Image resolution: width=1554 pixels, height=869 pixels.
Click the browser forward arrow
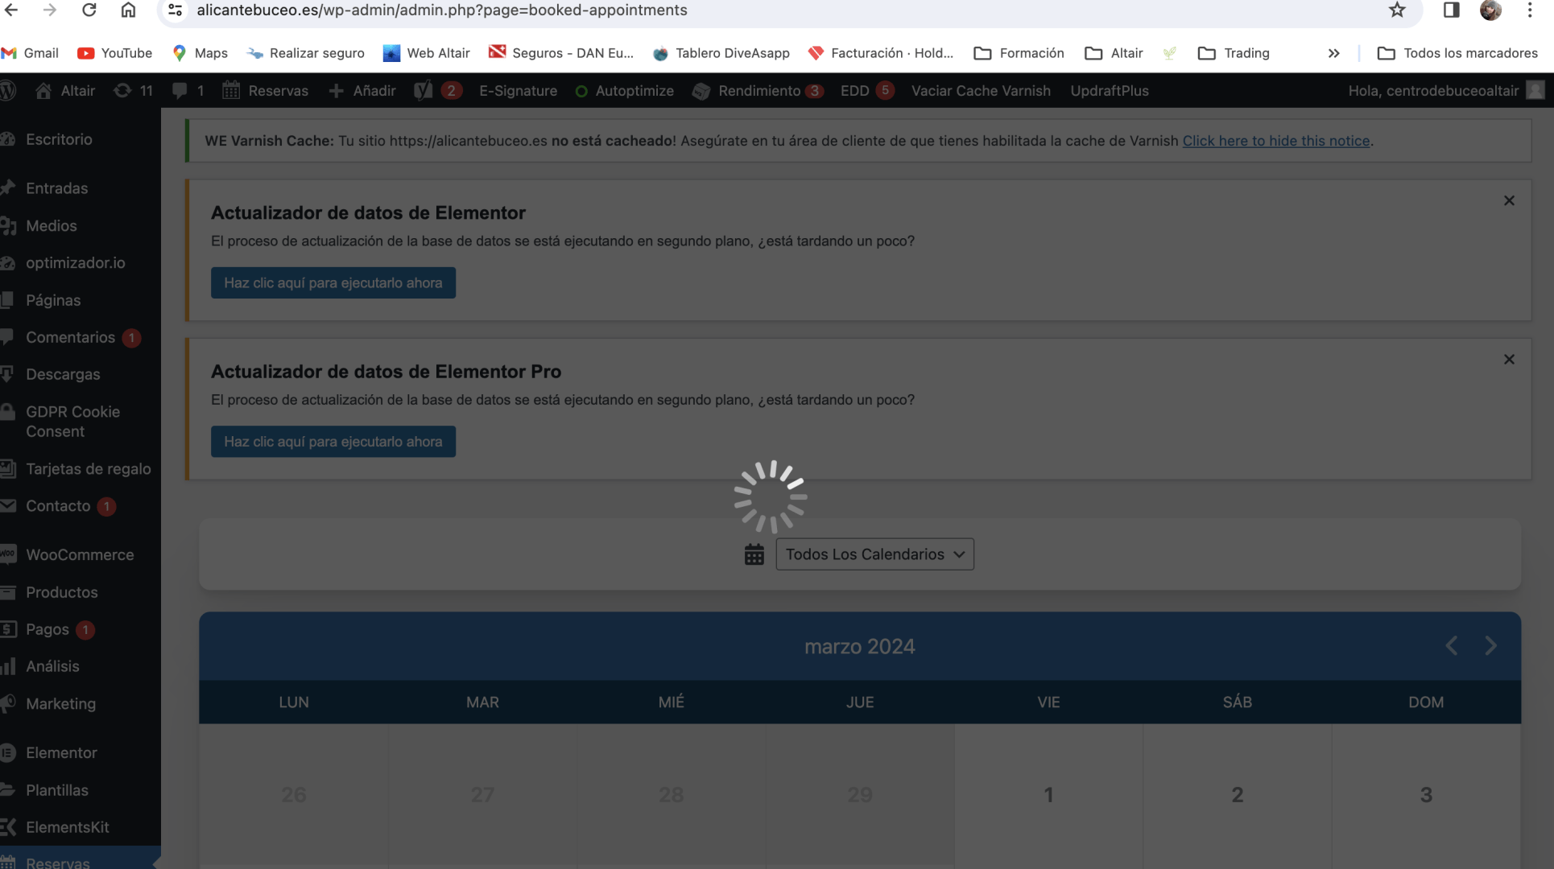click(50, 10)
